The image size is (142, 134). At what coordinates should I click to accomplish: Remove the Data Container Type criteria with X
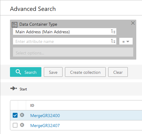[133, 23]
